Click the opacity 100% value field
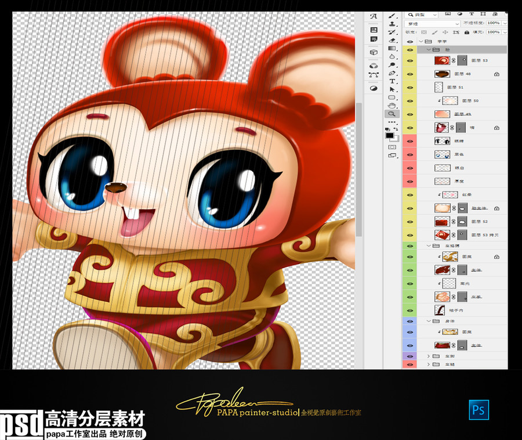The image size is (522, 440). pos(494,23)
